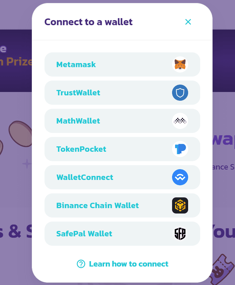Select the TrustWallet text label
This screenshot has height=285, width=235.
pos(78,93)
